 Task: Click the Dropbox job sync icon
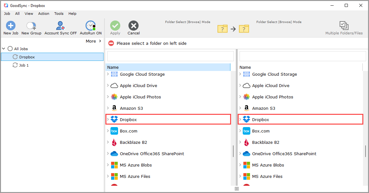click(x=15, y=57)
